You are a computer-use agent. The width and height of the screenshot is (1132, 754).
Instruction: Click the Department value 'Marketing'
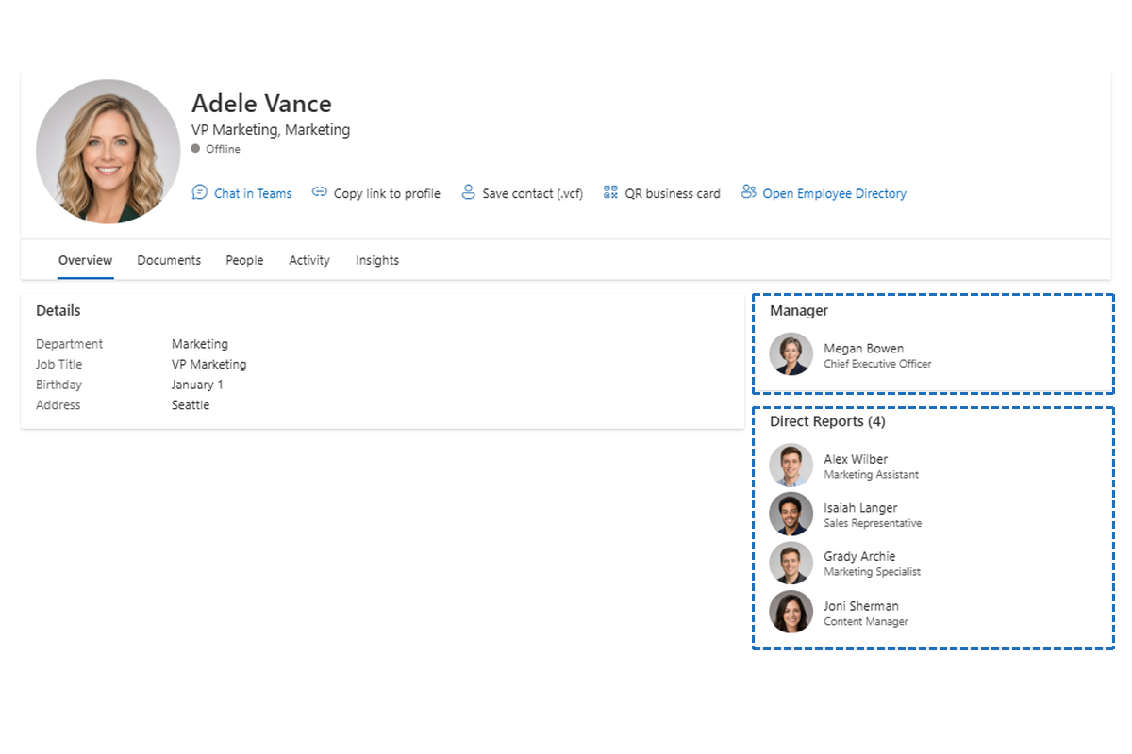coord(200,344)
